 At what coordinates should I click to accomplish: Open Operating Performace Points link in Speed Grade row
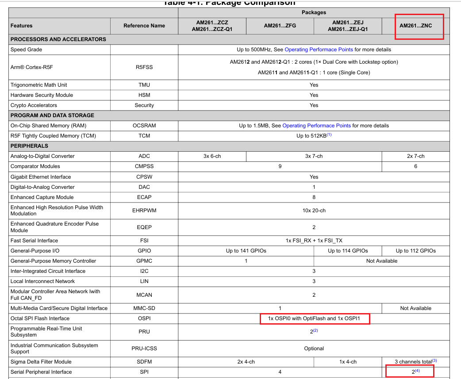319,50
